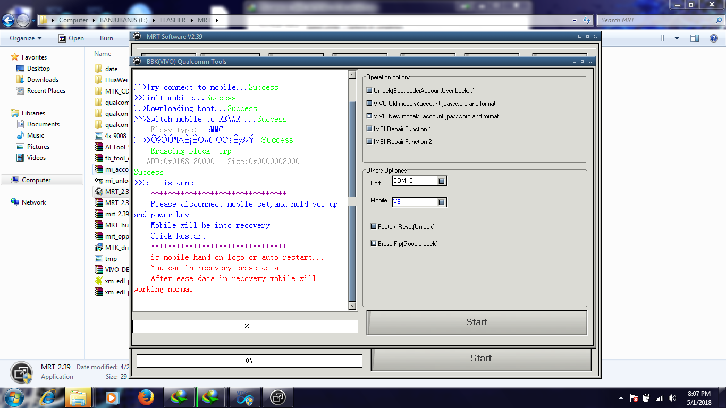Click the address bar refresh icon
Viewport: 726px width, 408px height.
(587, 20)
